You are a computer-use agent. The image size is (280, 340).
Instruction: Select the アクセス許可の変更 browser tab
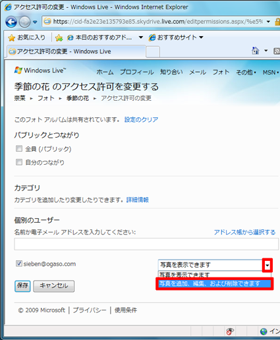(x=76, y=51)
